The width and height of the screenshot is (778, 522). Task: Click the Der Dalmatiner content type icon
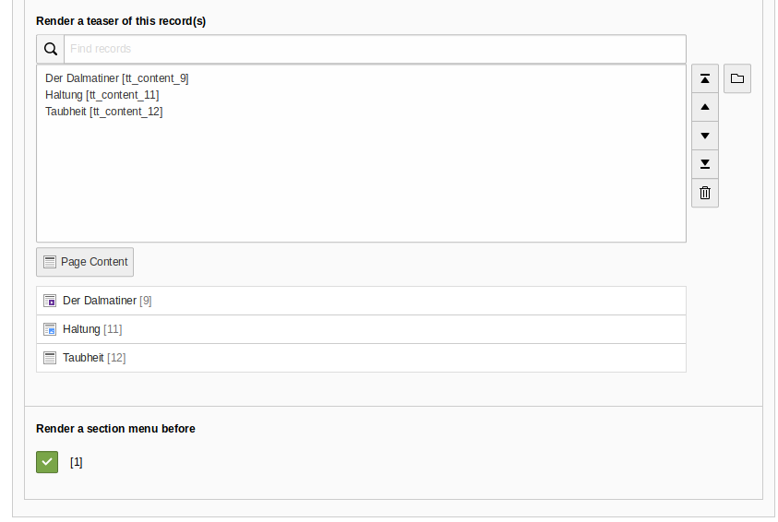tap(50, 301)
